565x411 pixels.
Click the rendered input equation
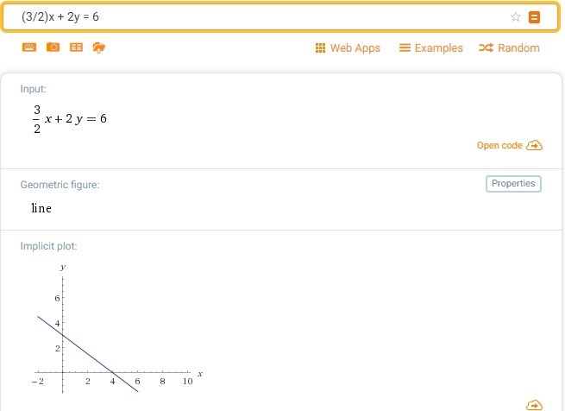coord(70,118)
